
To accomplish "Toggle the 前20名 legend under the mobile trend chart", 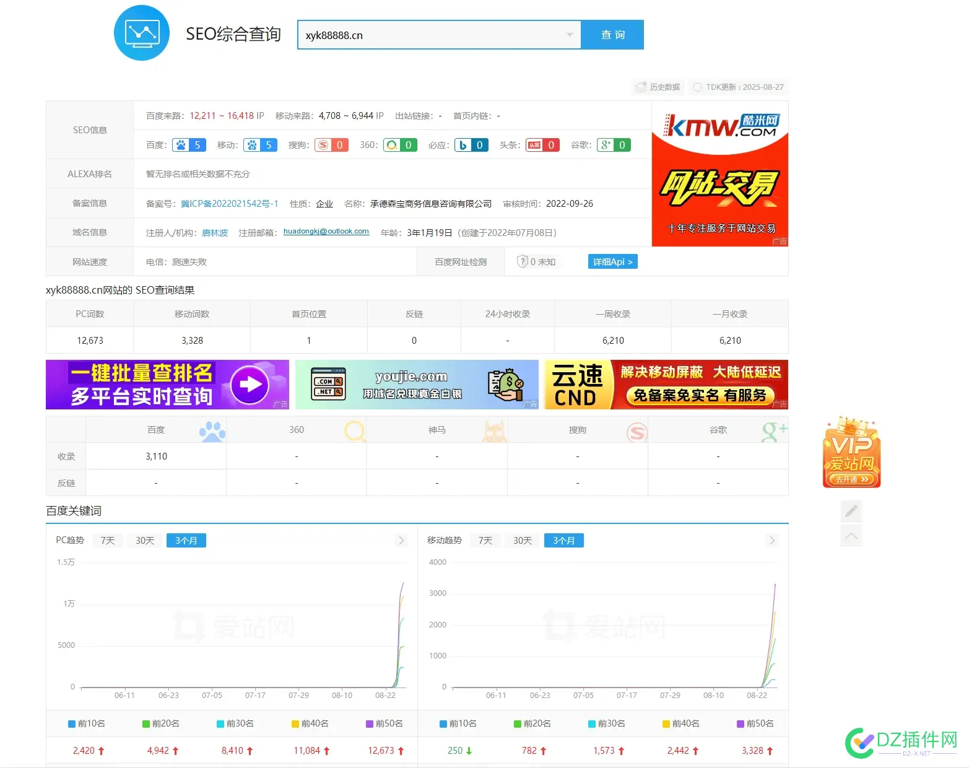I will [531, 723].
